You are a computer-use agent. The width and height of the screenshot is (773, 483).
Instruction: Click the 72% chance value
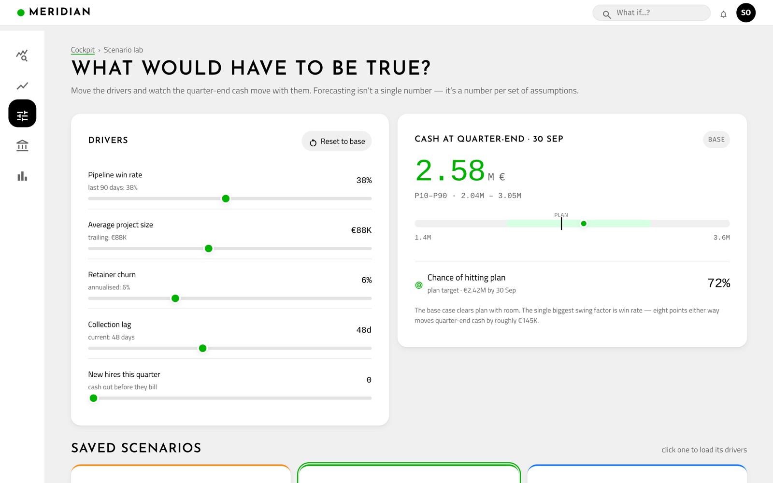click(x=718, y=283)
